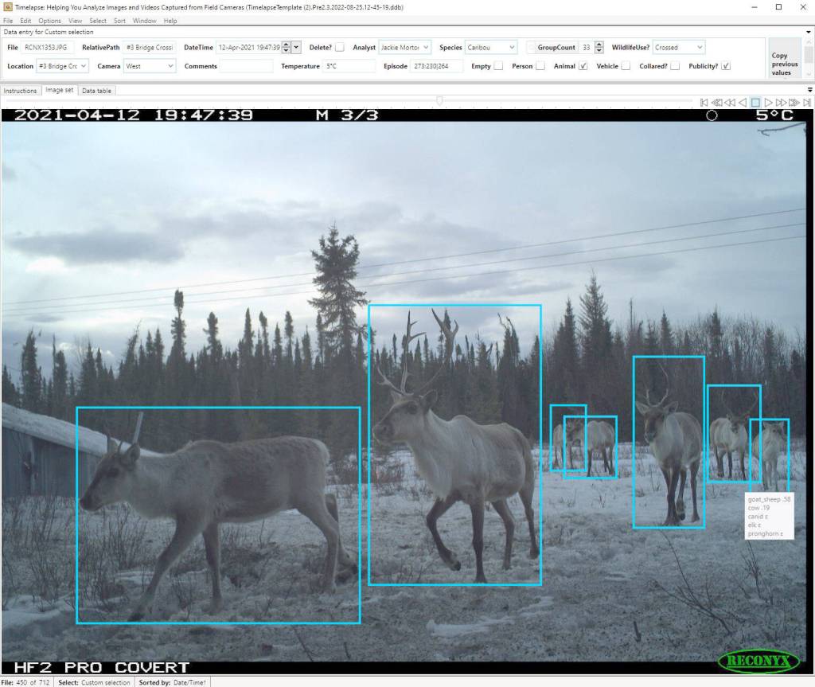Click the data entry panel options arrow
815x687 pixels.
(x=809, y=33)
